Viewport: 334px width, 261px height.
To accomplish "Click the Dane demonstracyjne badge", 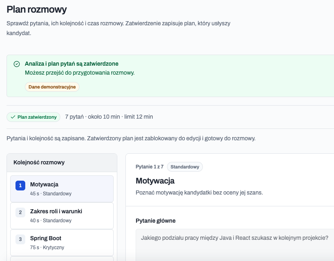I will 52,87.
